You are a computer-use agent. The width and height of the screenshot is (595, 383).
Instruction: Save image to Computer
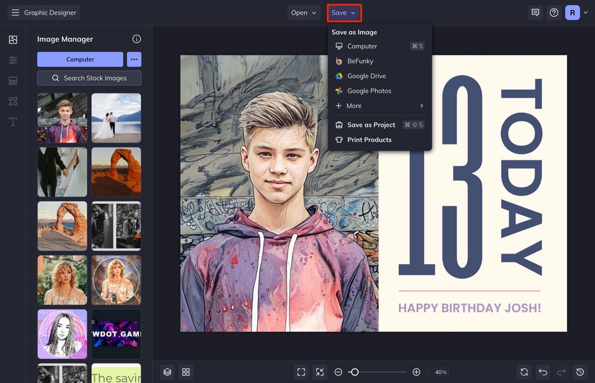pos(379,46)
